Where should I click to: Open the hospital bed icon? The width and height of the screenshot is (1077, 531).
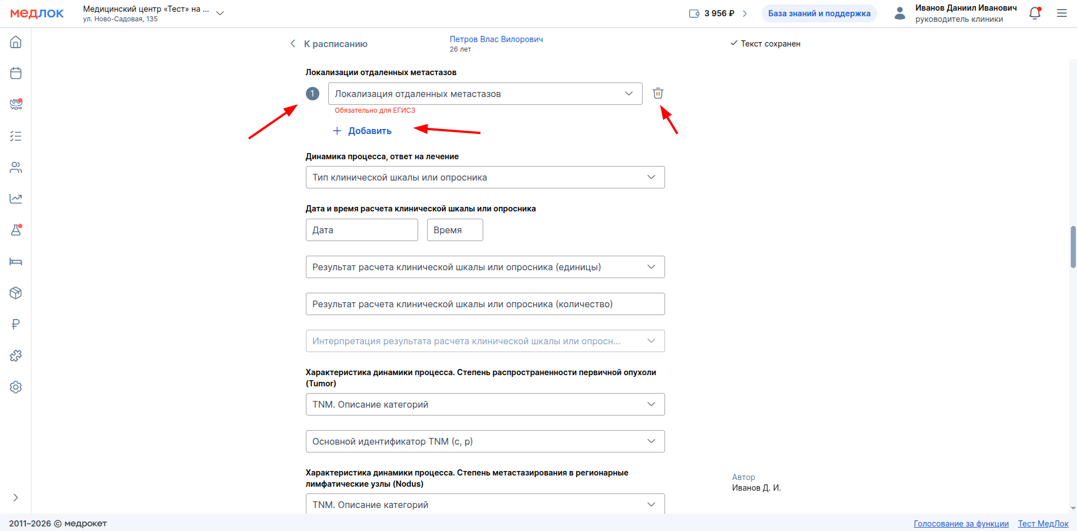(16, 261)
